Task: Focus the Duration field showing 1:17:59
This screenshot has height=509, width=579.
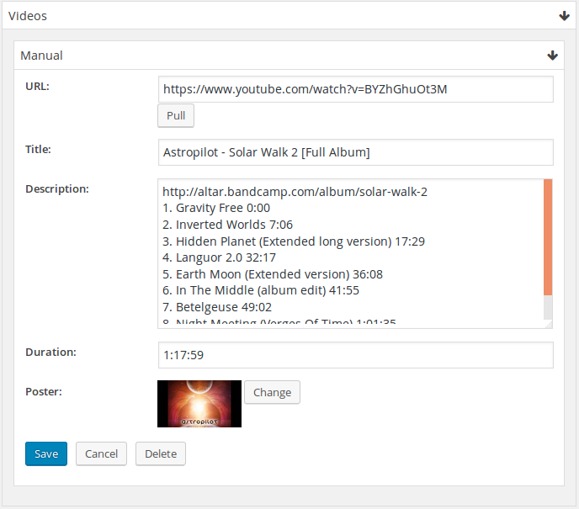Action: click(x=355, y=355)
